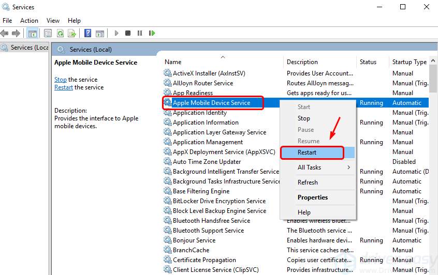Select Services (Local) in the console tree
The height and width of the screenshot is (275, 438).
pos(24,48)
